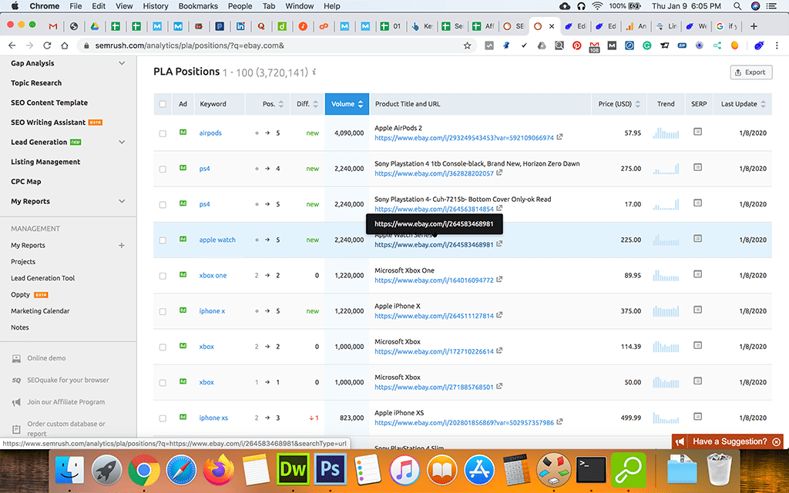Open Grammarly extension icon
789x493 pixels.
click(x=647, y=45)
